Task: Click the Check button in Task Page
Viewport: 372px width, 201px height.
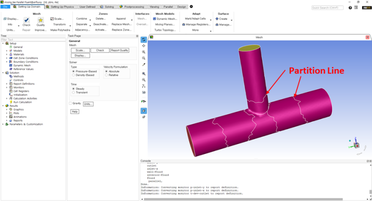Action: (x=100, y=50)
